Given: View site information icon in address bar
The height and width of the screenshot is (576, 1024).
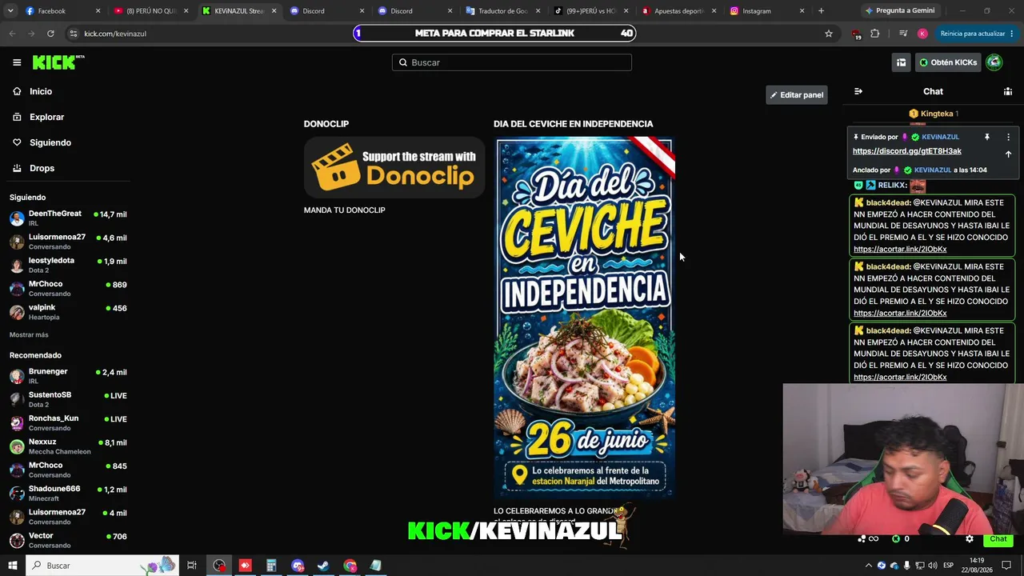Looking at the screenshot, I should (74, 34).
